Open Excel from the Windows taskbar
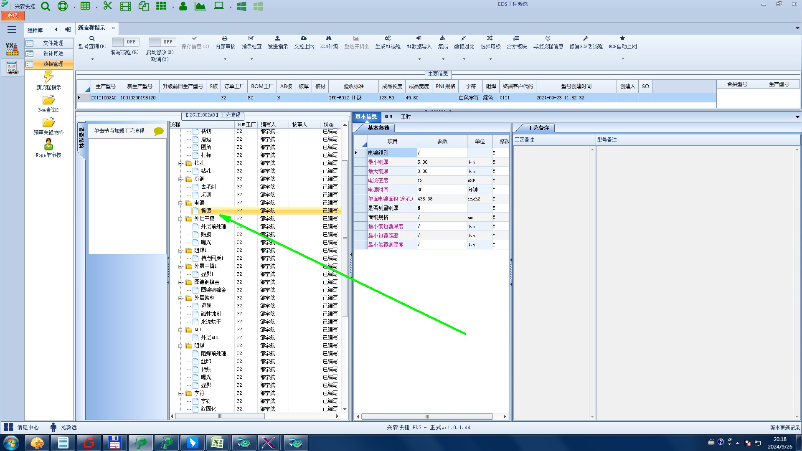 point(217,443)
